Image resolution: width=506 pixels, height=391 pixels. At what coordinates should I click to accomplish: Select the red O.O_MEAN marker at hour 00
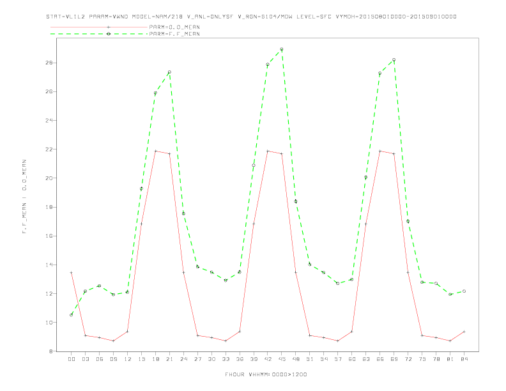tap(72, 273)
